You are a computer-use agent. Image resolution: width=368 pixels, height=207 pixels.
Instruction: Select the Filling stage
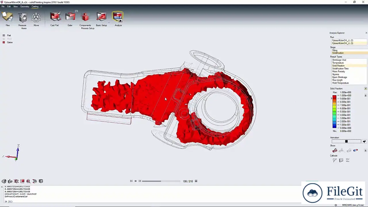pyautogui.click(x=349, y=50)
